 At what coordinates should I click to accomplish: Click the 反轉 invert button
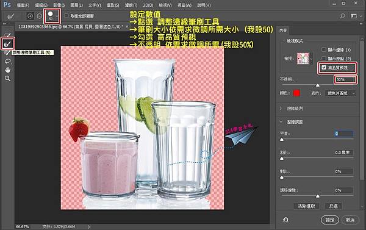pos(333,206)
